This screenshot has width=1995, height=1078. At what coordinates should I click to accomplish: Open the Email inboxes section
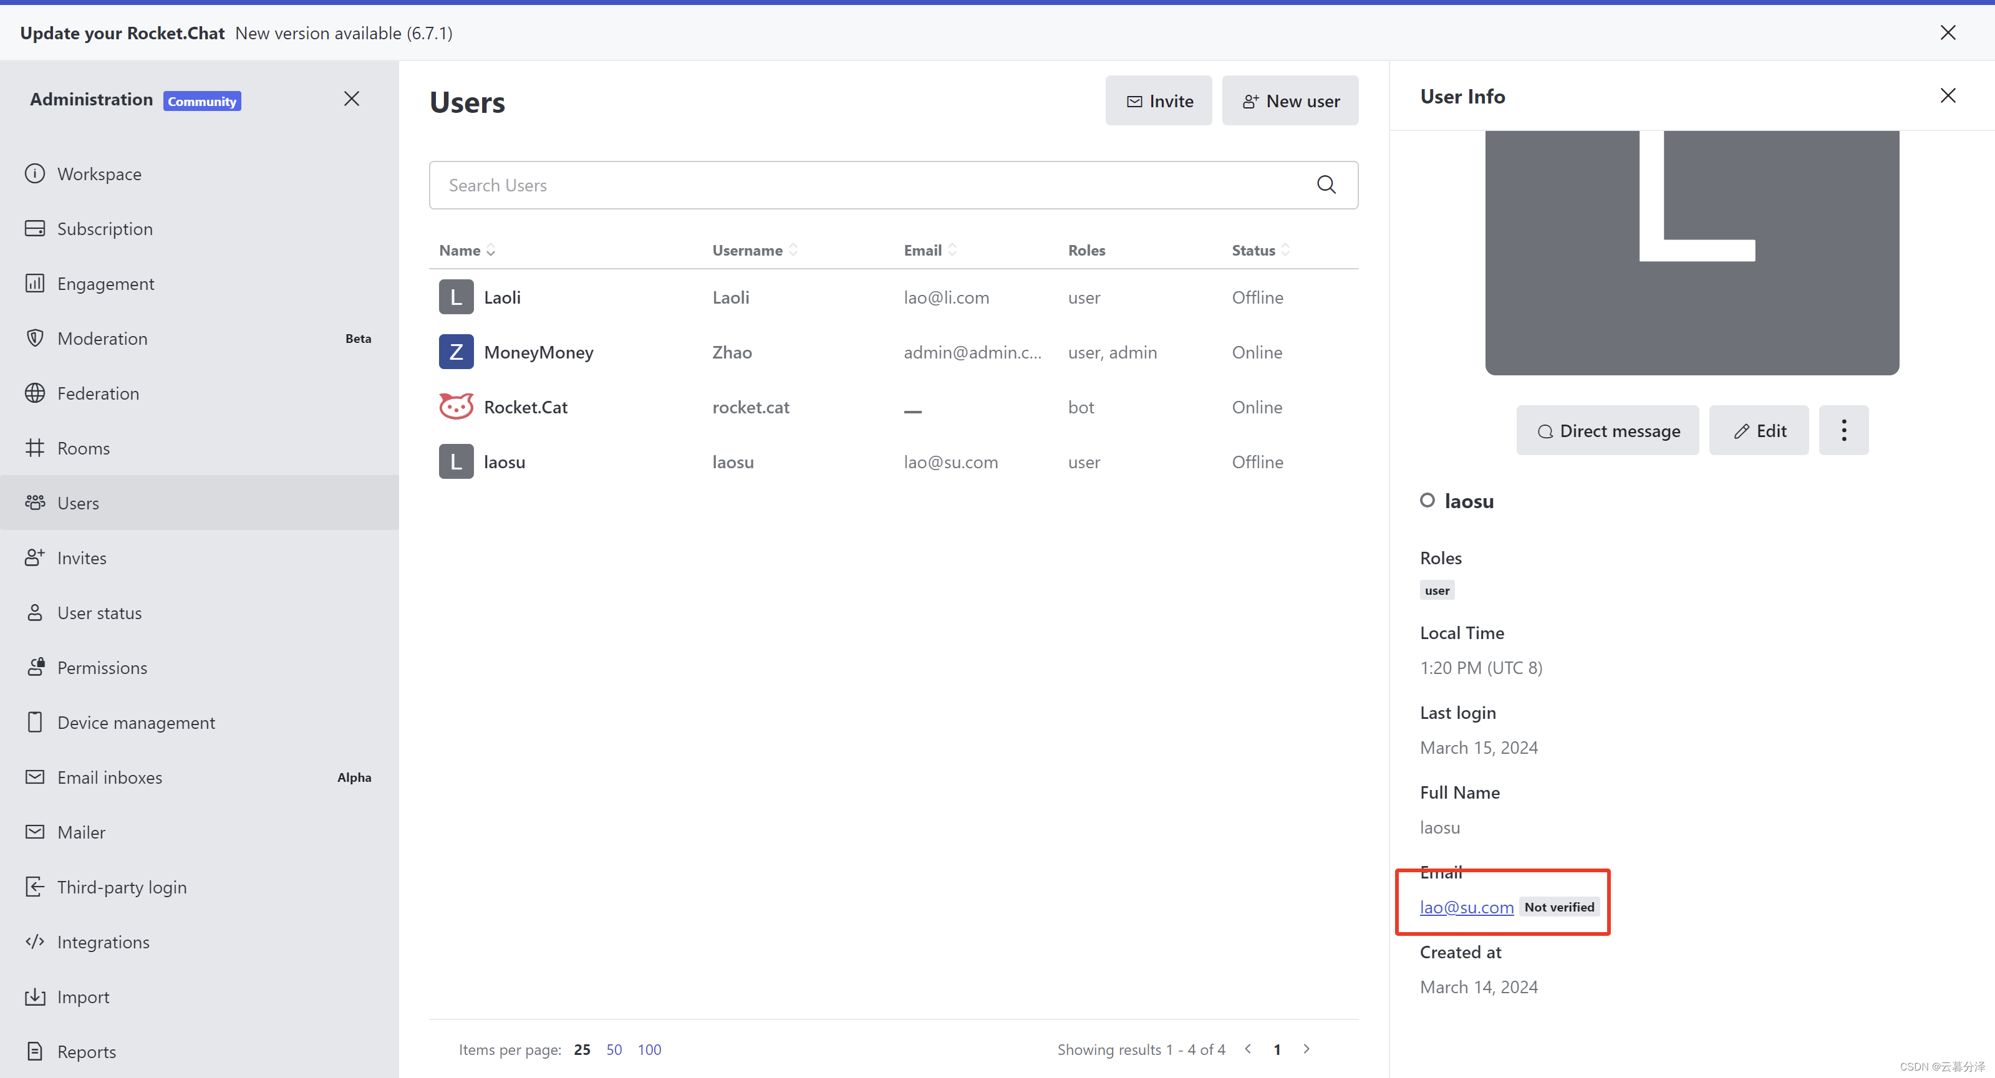[x=109, y=777]
